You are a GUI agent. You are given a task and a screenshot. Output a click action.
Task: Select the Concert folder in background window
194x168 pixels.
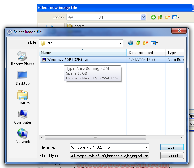(x=76, y=26)
